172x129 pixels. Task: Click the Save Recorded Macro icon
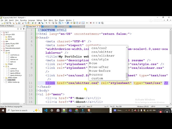click(102, 23)
